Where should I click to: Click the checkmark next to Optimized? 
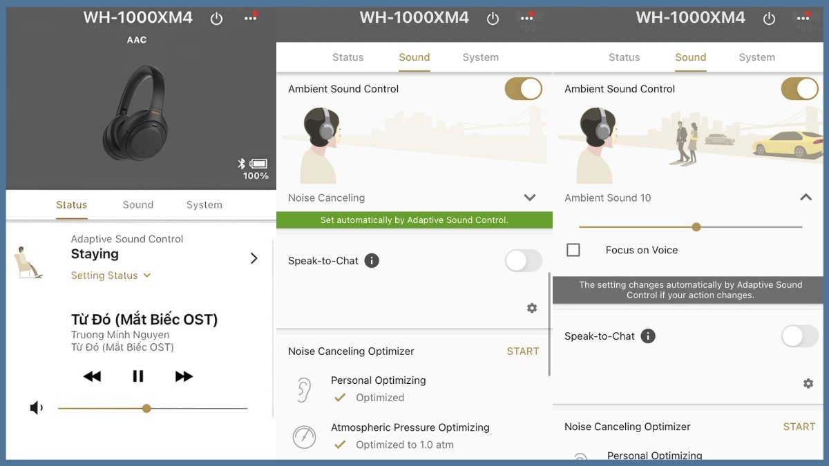(x=340, y=398)
